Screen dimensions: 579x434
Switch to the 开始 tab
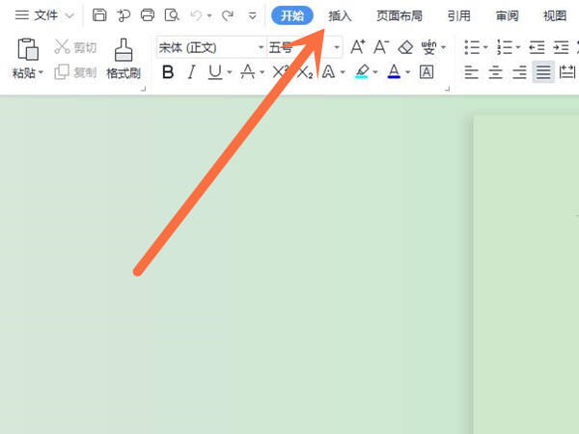[292, 15]
